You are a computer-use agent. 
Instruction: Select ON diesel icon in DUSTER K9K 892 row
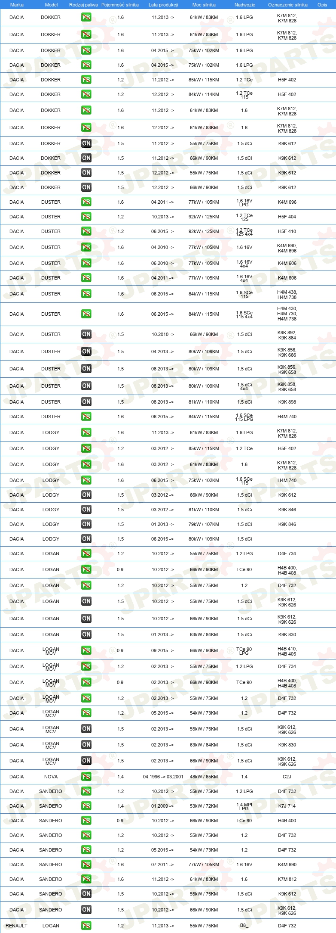pos(86,334)
